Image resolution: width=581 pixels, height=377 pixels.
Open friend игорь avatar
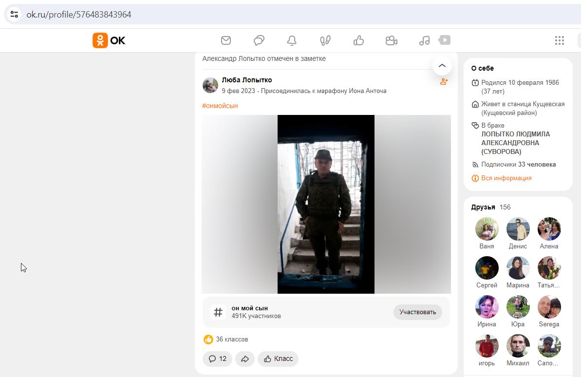tap(487, 346)
